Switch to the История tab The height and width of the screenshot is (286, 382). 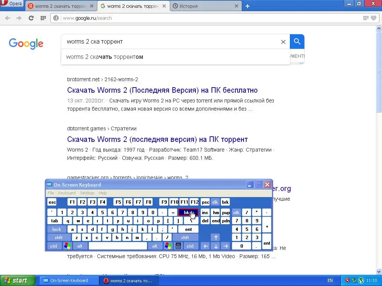[206, 6]
